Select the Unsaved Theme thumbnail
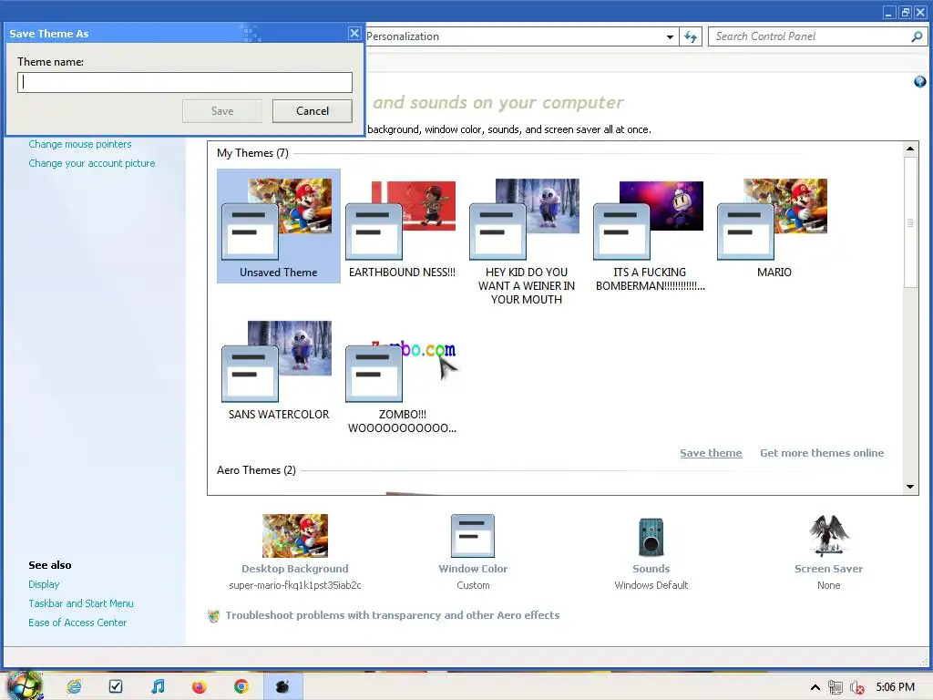Screen dimensions: 933x700 coord(278,226)
